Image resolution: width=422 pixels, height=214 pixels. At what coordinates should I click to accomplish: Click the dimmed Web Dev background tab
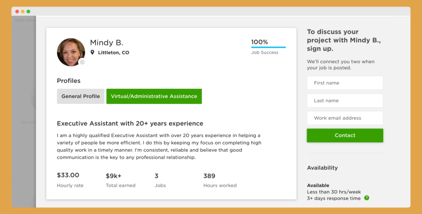25,20
